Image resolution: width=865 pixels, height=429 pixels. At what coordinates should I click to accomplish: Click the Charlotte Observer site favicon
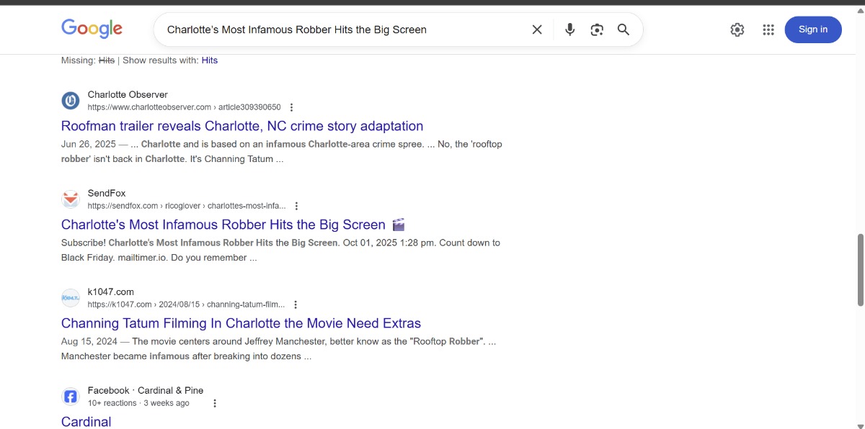click(71, 101)
